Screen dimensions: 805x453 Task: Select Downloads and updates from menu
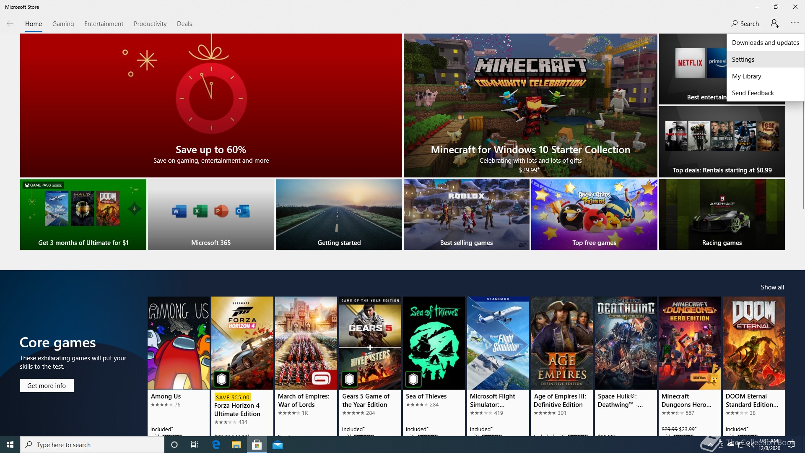click(765, 42)
